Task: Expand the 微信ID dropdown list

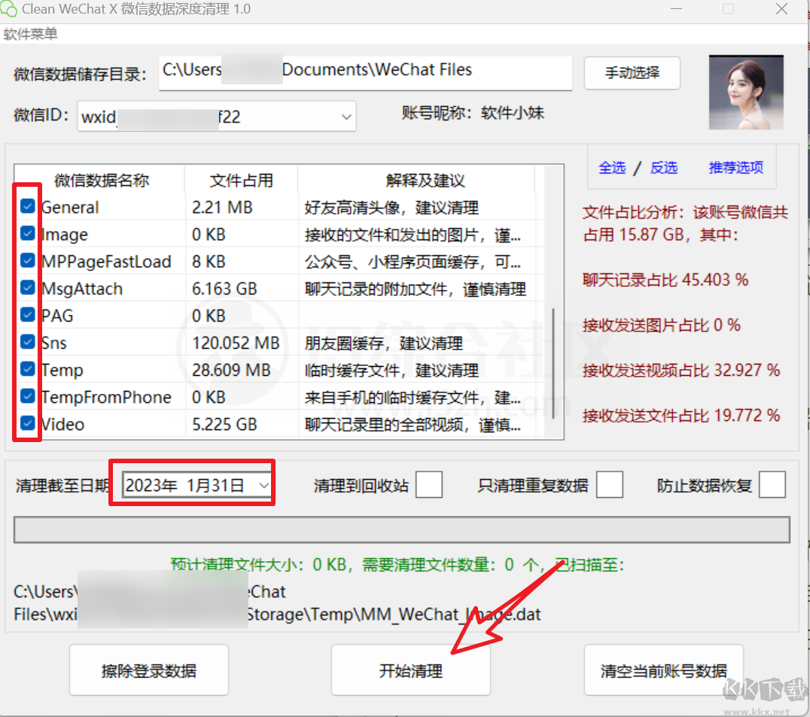Action: 345,116
